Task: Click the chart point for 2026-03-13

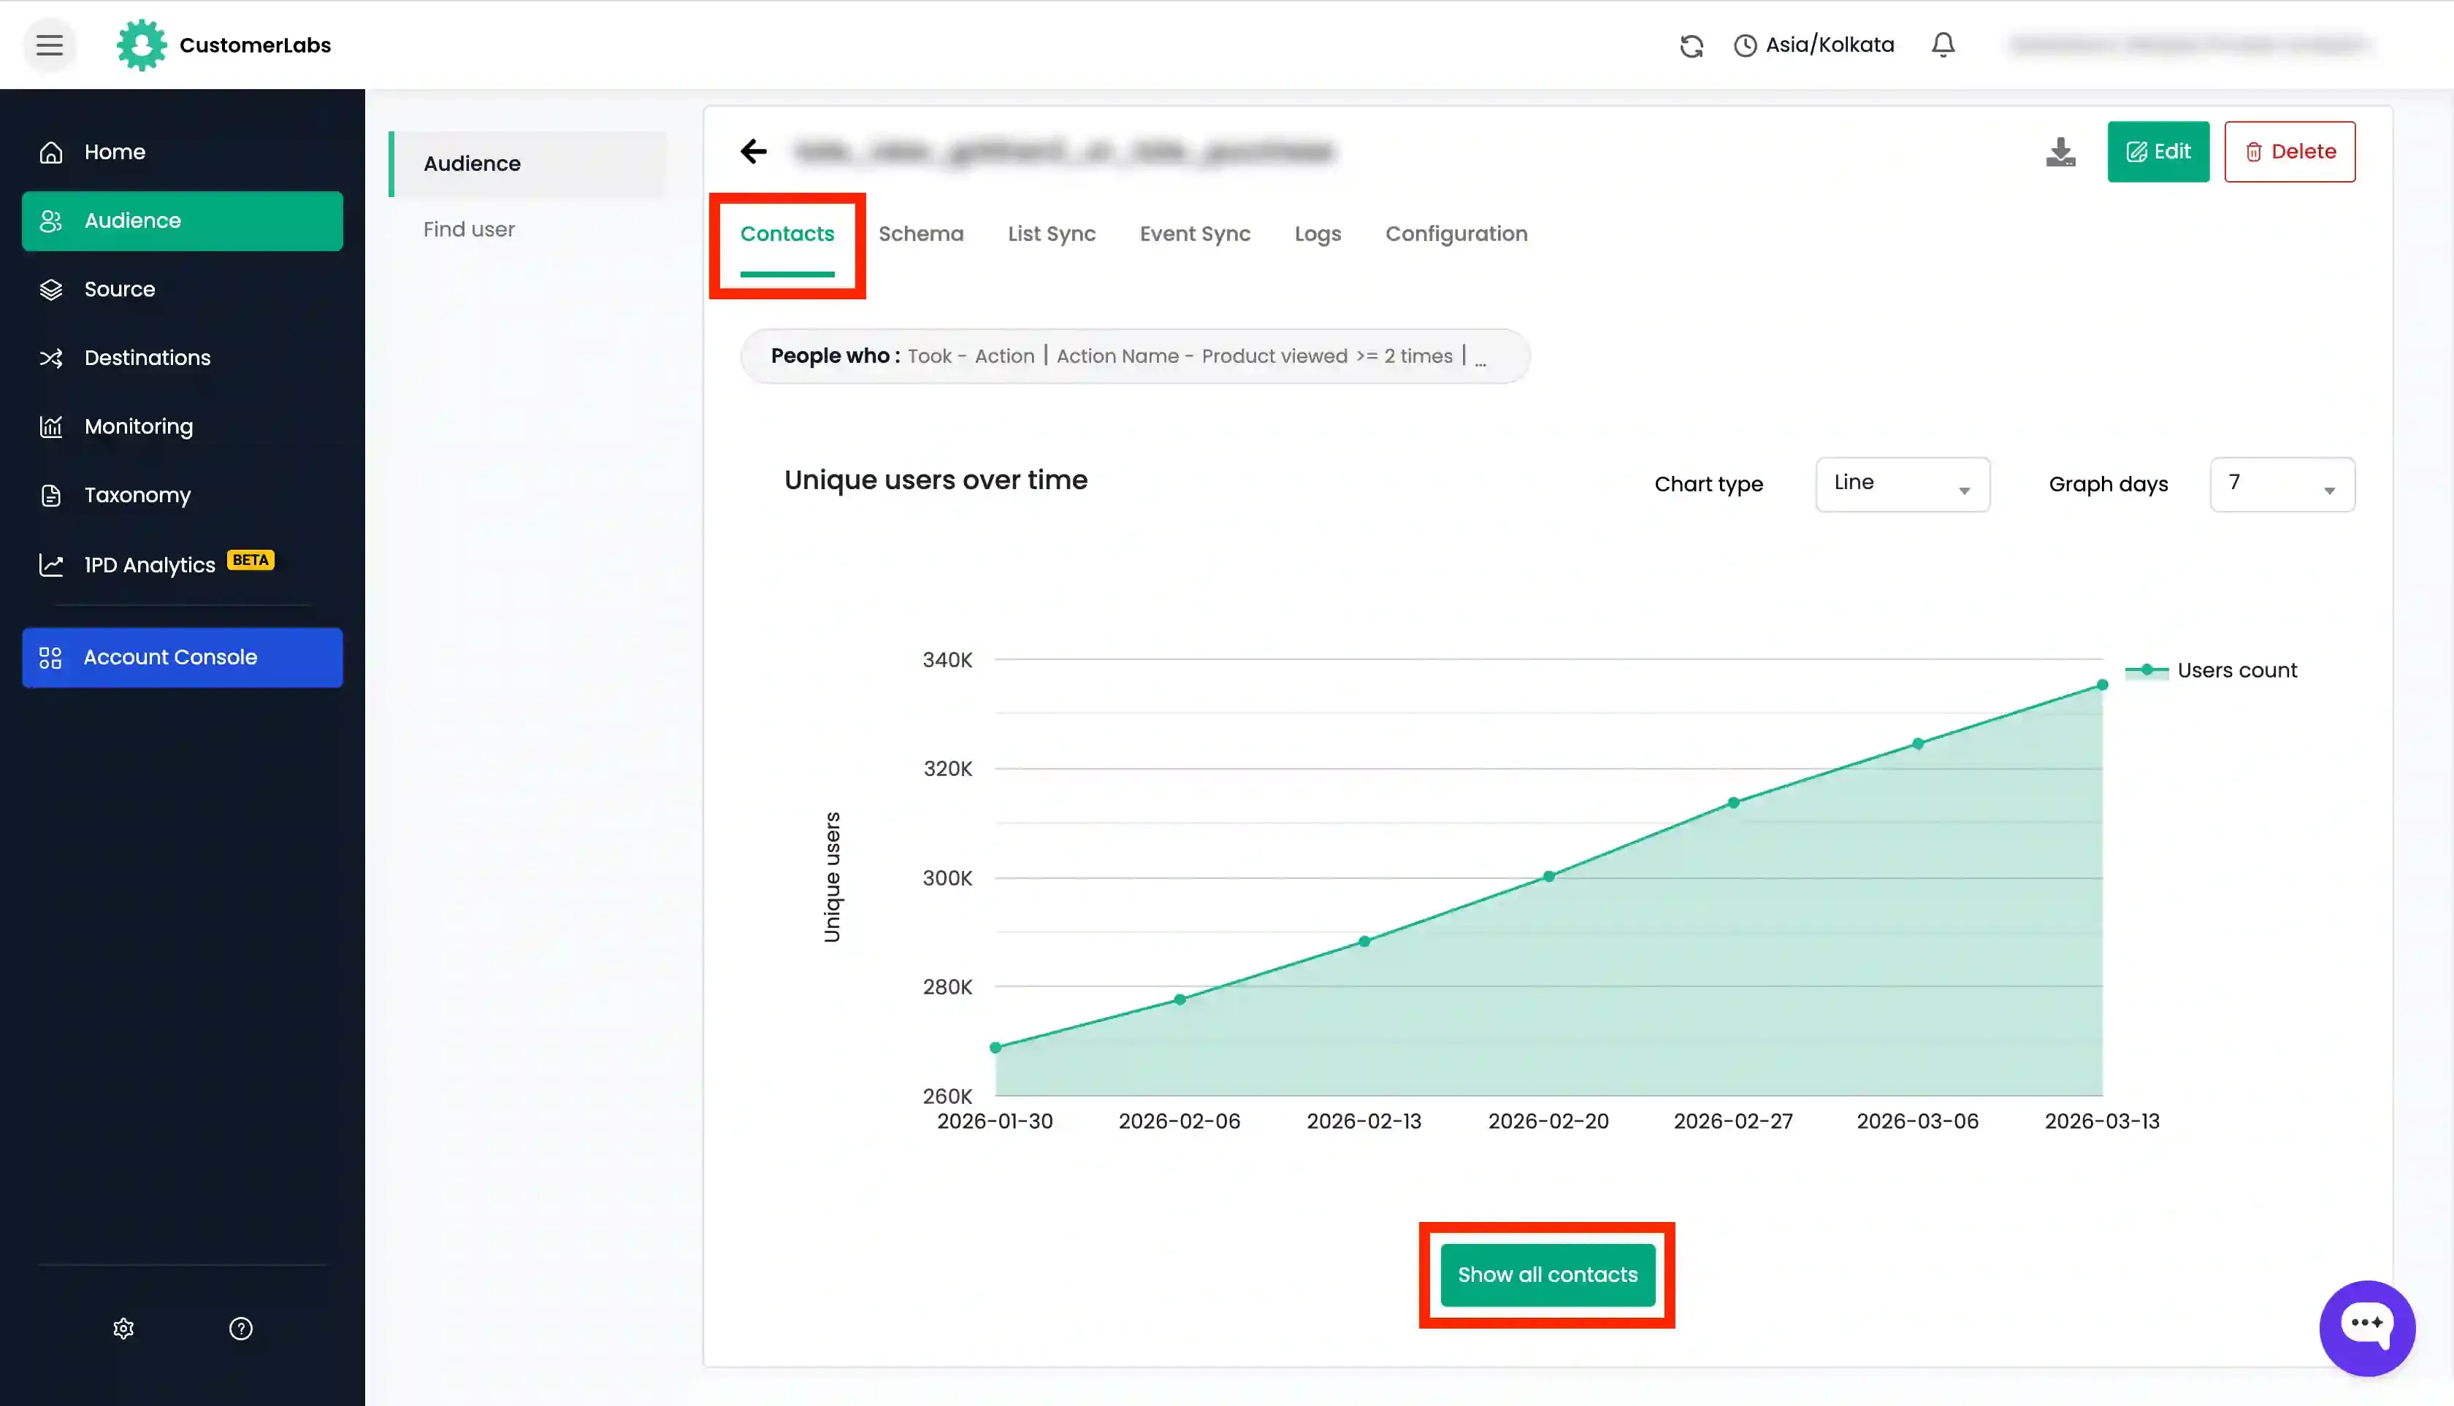Action: pos(2101,685)
